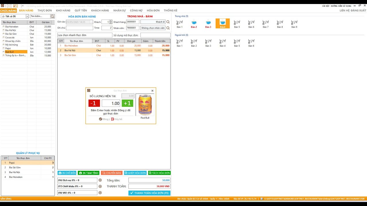Select indoor table Bàn 3 icon

click(208, 24)
